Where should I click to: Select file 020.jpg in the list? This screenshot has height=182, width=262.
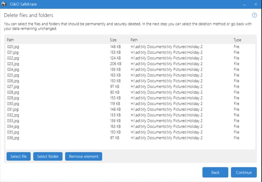coord(131,47)
